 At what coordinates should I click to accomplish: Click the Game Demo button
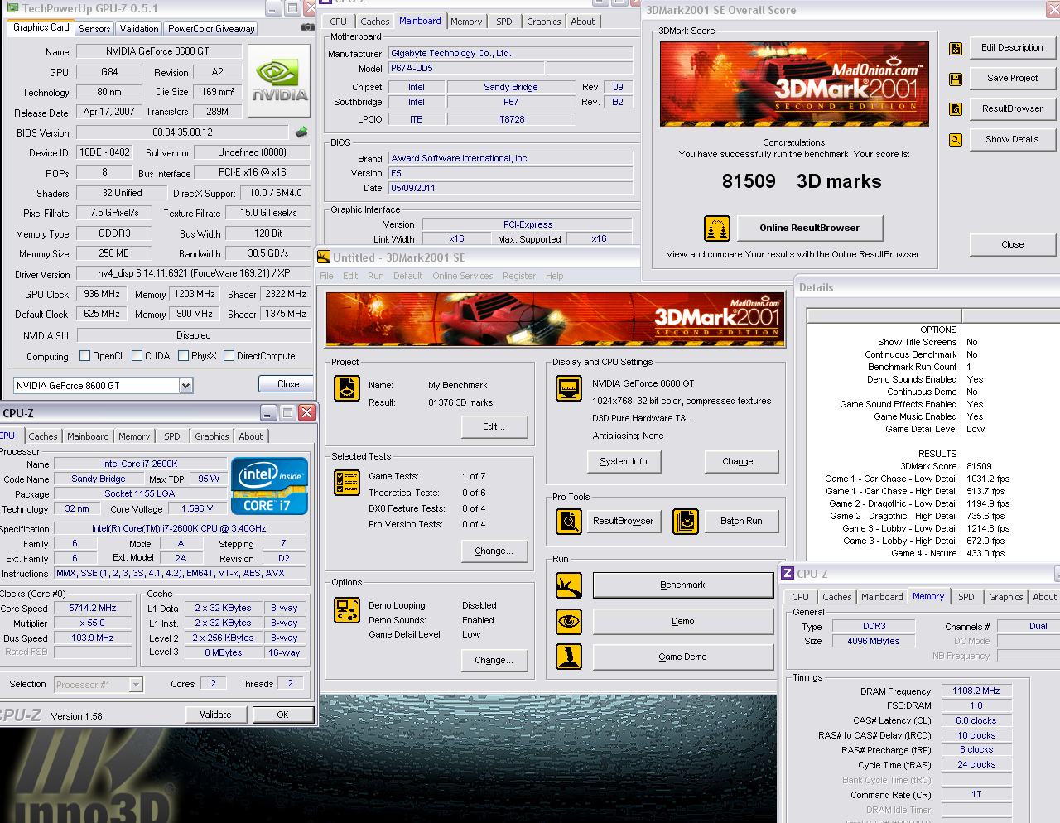(682, 657)
